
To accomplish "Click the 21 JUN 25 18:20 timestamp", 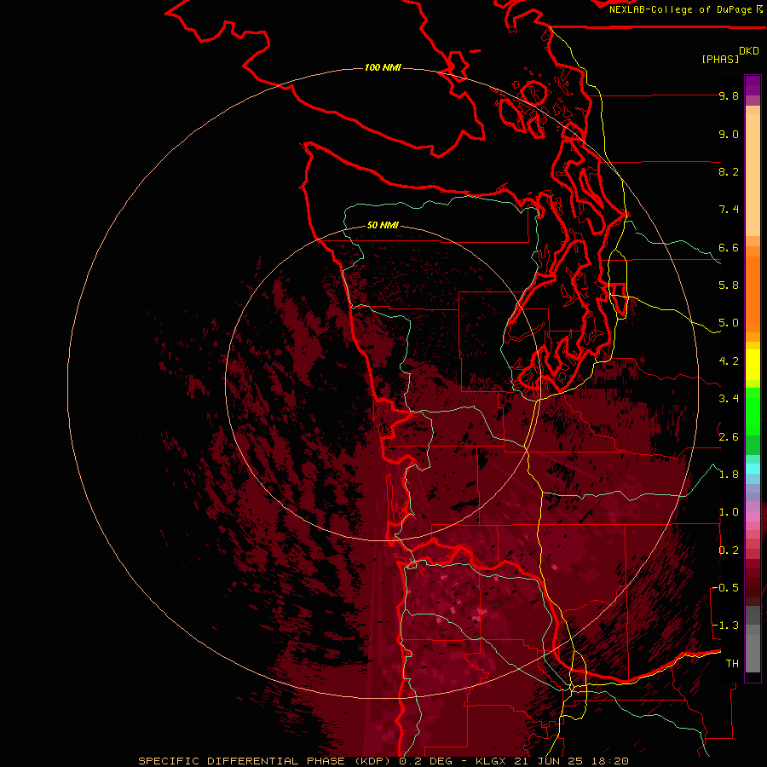I will pyautogui.click(x=571, y=761).
